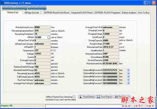Viewport: 157px width, 109px height.
Task: Select the OptionalMfgFunction2 value 4A100000000
Action: point(110,80)
